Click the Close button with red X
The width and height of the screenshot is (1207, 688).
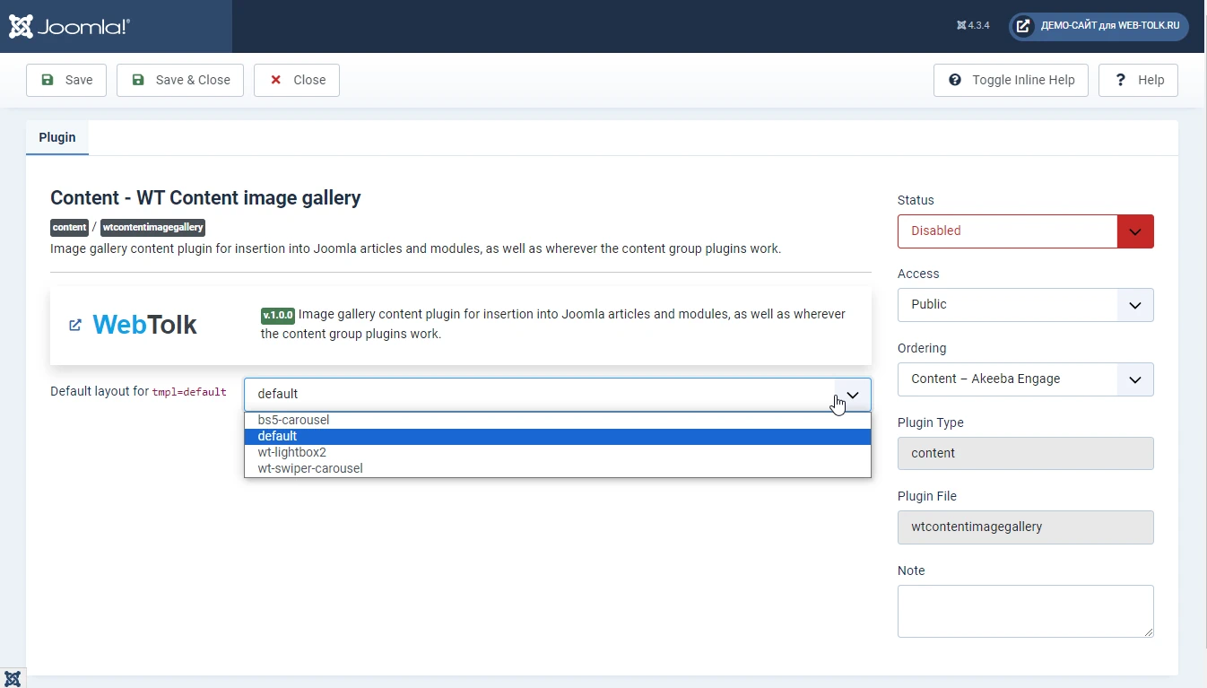[297, 80]
